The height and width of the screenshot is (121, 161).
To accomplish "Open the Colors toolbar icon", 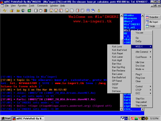I will click(x=45, y=11).
